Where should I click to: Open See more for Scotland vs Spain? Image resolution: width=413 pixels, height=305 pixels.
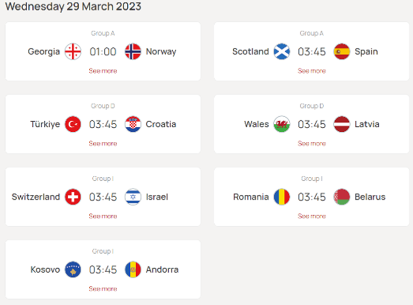(312, 71)
